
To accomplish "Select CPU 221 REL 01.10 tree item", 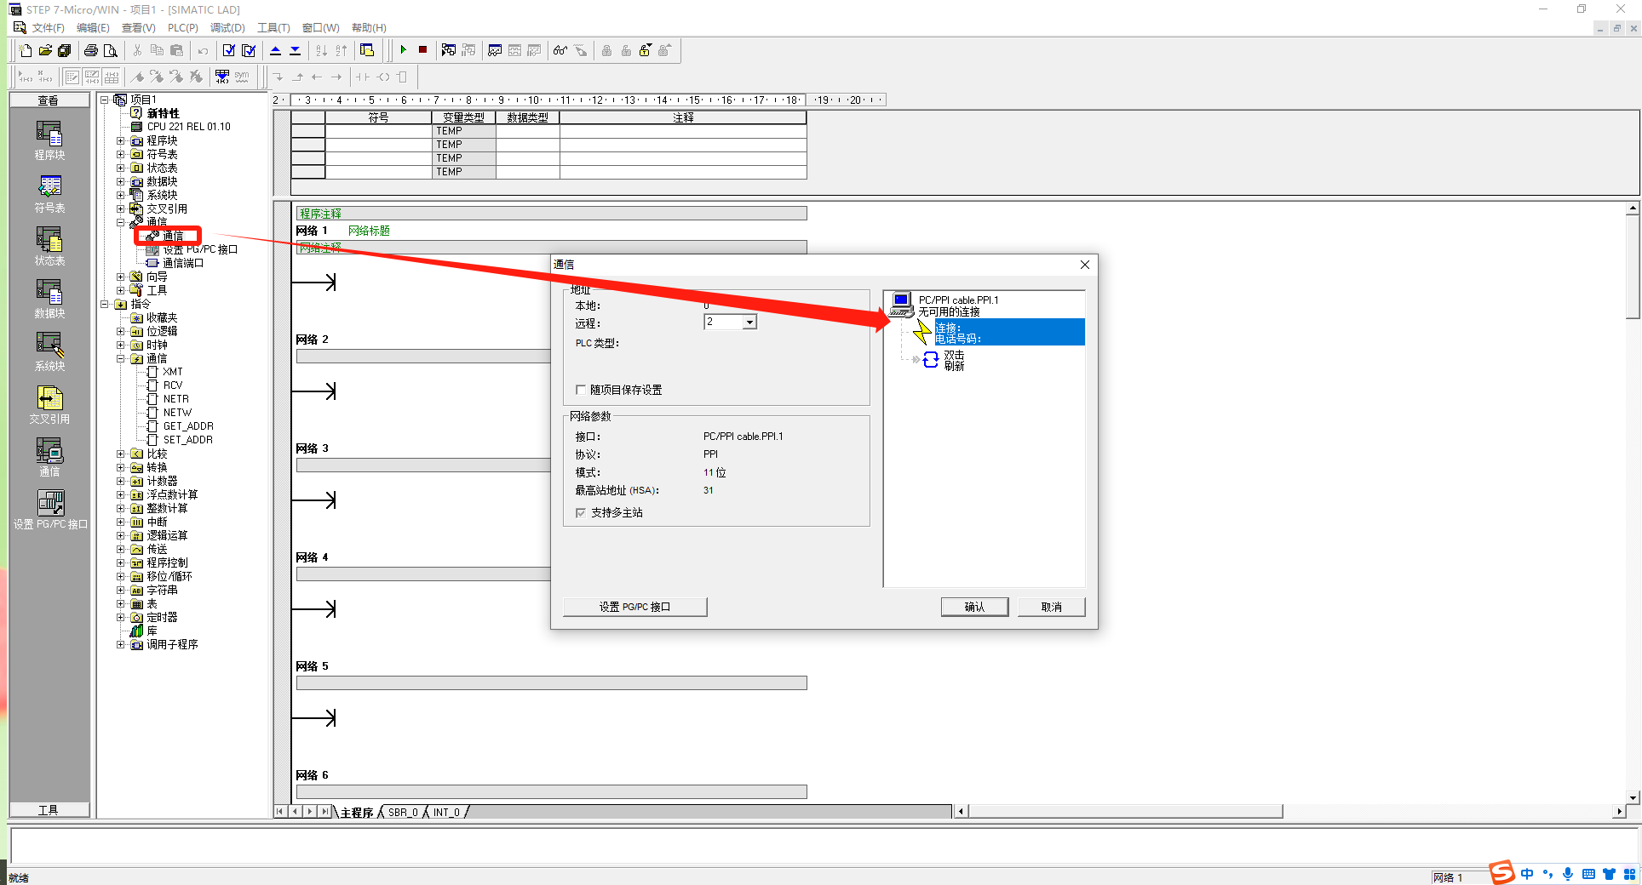I will pyautogui.click(x=188, y=127).
